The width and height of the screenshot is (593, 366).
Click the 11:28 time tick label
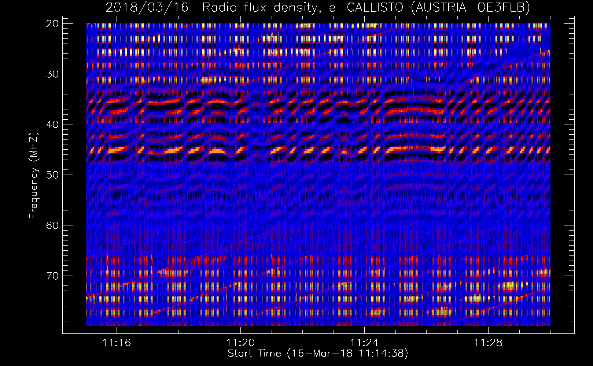pos(488,343)
